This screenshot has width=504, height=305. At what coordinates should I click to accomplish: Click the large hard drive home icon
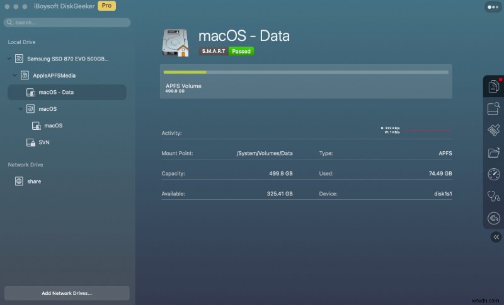pyautogui.click(x=176, y=43)
